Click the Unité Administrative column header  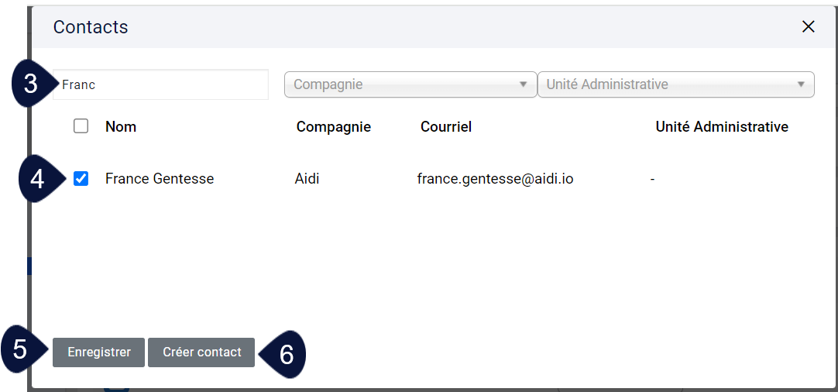point(722,127)
